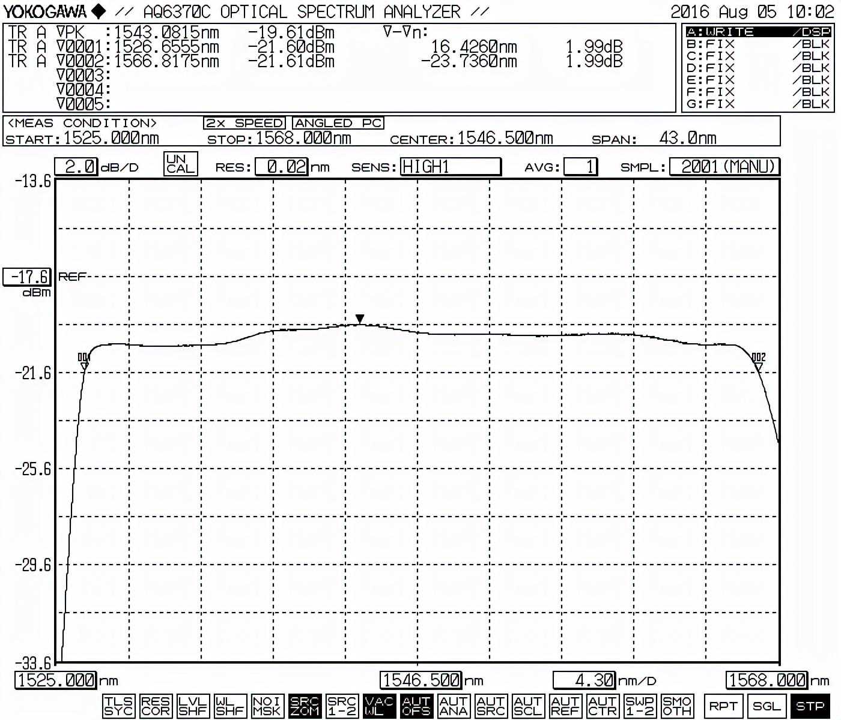
Task: Select trace A:WRITE /DSP
Action: click(758, 32)
